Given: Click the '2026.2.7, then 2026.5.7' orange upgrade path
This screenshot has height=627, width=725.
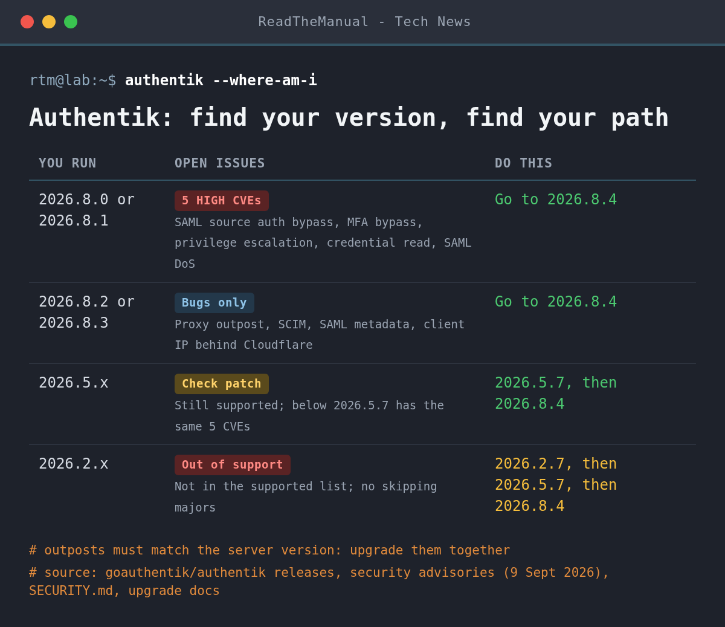Looking at the screenshot, I should coord(556,485).
